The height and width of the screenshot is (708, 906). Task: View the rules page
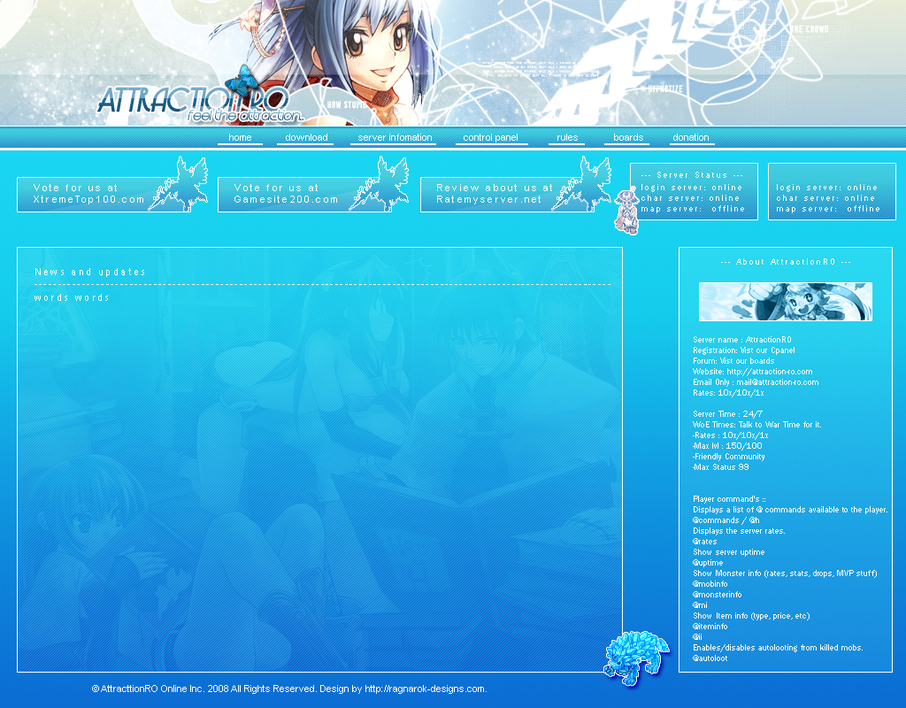click(567, 138)
